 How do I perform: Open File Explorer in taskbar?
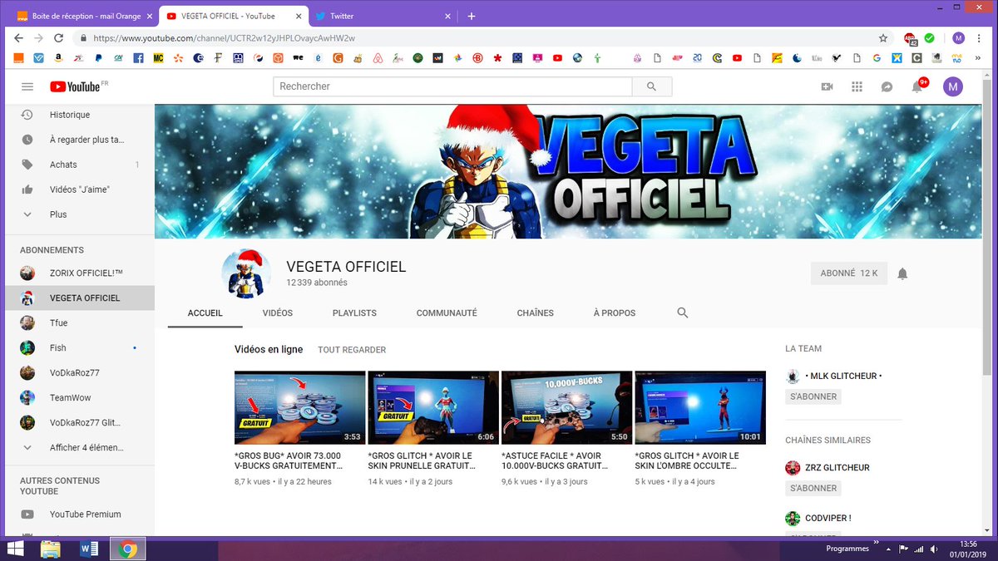point(51,549)
